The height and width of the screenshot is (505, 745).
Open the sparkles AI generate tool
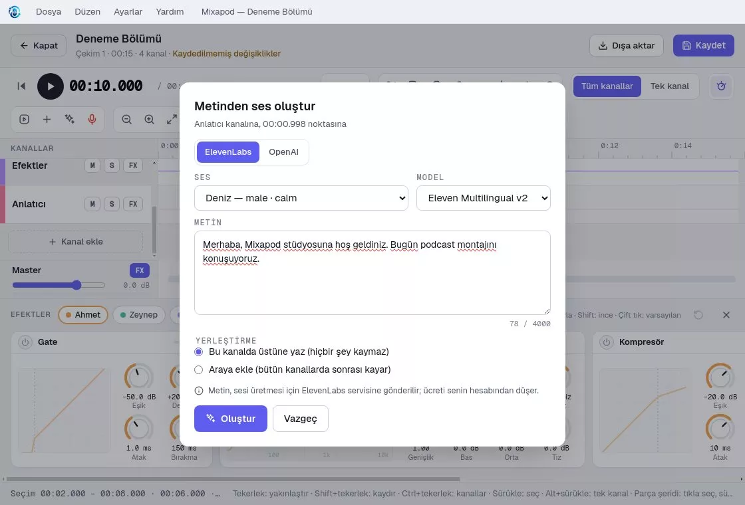(x=69, y=119)
